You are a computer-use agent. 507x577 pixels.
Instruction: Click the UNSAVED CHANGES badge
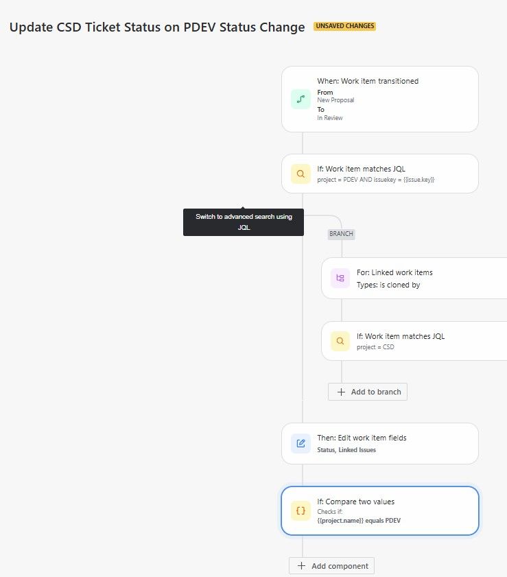click(344, 26)
